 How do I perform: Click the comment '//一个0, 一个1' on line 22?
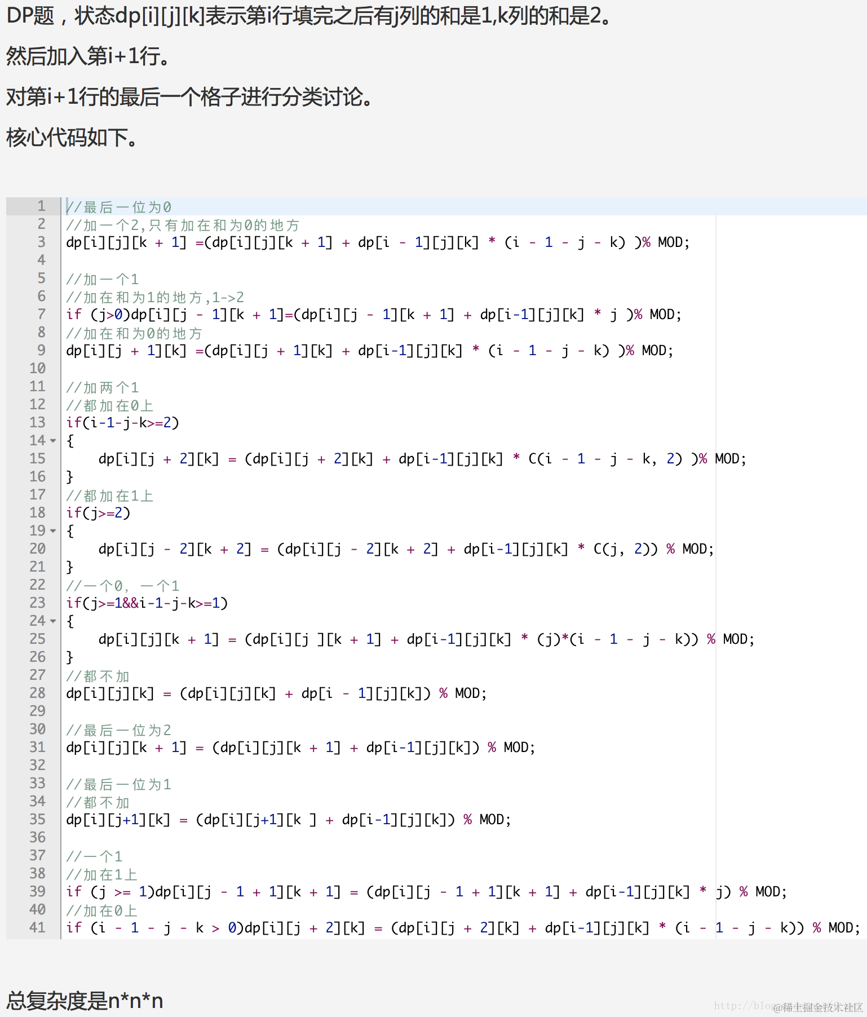pyautogui.click(x=123, y=586)
